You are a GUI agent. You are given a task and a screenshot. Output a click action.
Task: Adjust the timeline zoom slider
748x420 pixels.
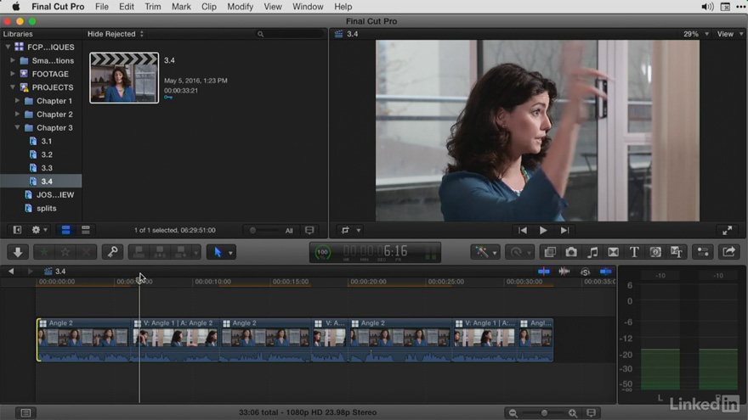[x=543, y=413]
